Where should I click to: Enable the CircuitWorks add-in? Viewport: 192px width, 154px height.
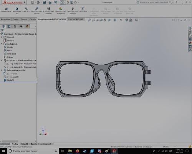click(6, 10)
